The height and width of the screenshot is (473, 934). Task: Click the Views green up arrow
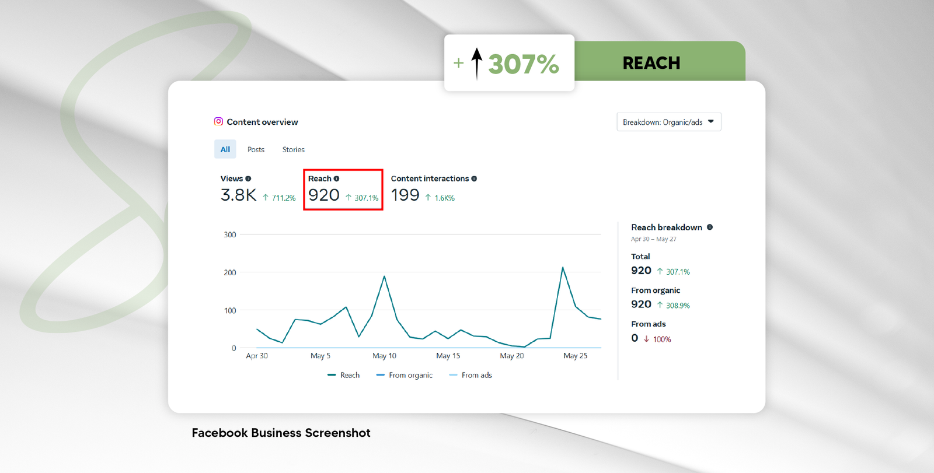[266, 198]
